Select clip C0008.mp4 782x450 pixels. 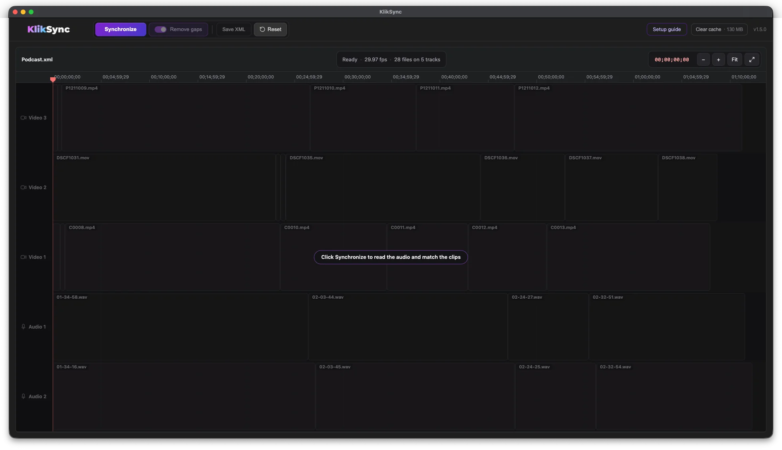tap(172, 257)
